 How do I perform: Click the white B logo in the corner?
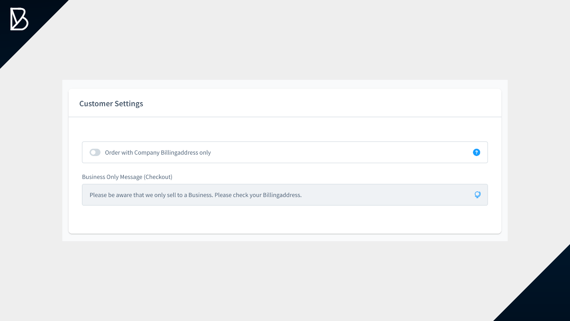[x=19, y=20]
